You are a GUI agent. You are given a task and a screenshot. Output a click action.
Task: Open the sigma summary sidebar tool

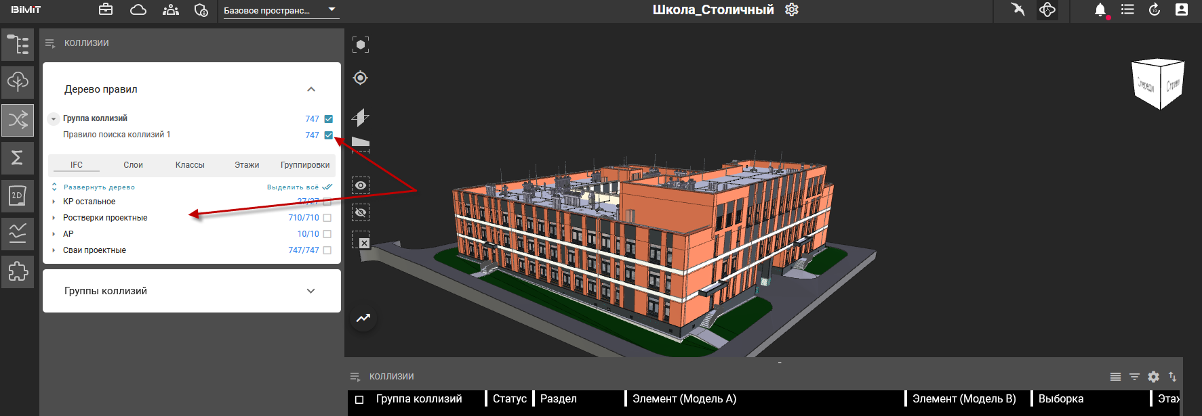click(x=18, y=158)
